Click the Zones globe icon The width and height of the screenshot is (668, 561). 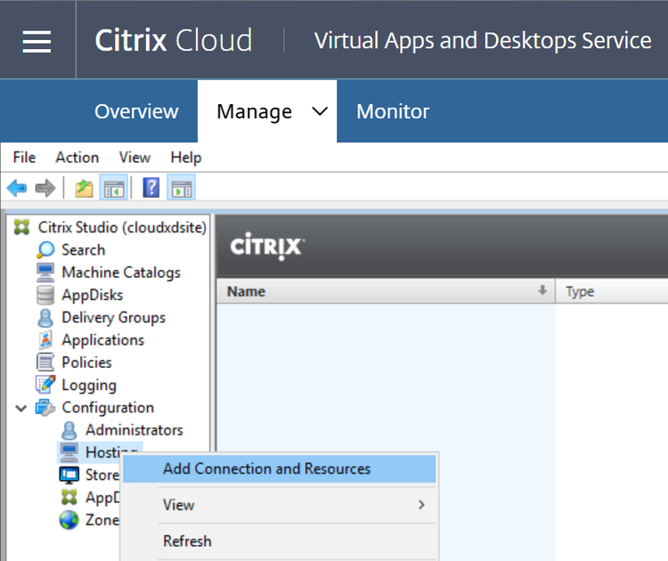click(69, 520)
